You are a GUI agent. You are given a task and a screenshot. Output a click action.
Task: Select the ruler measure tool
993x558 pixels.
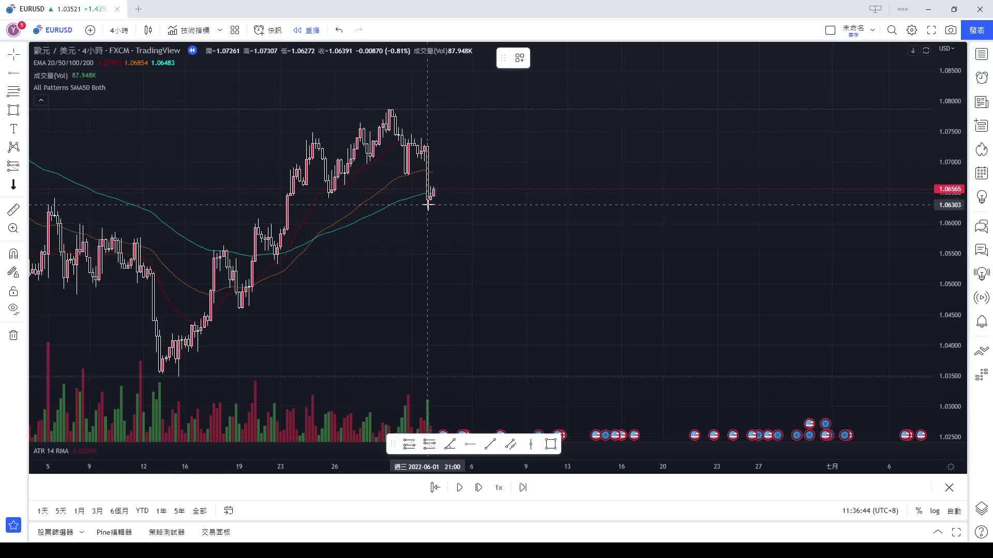[x=13, y=209]
